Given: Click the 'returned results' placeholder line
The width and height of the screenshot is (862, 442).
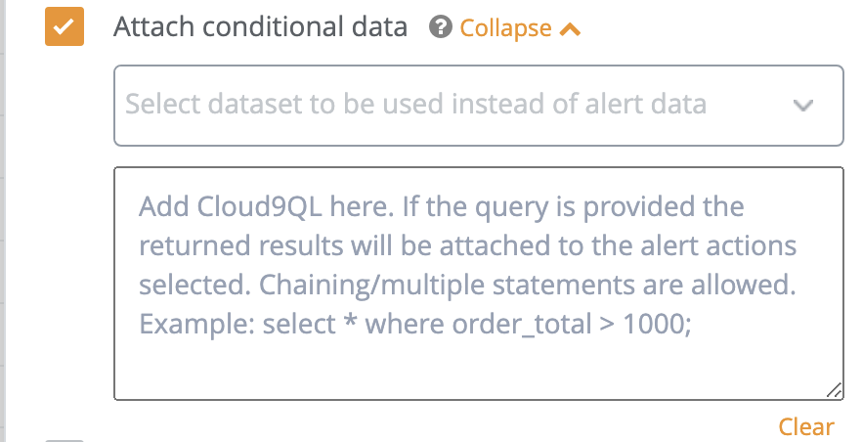Looking at the screenshot, I should pos(467,246).
